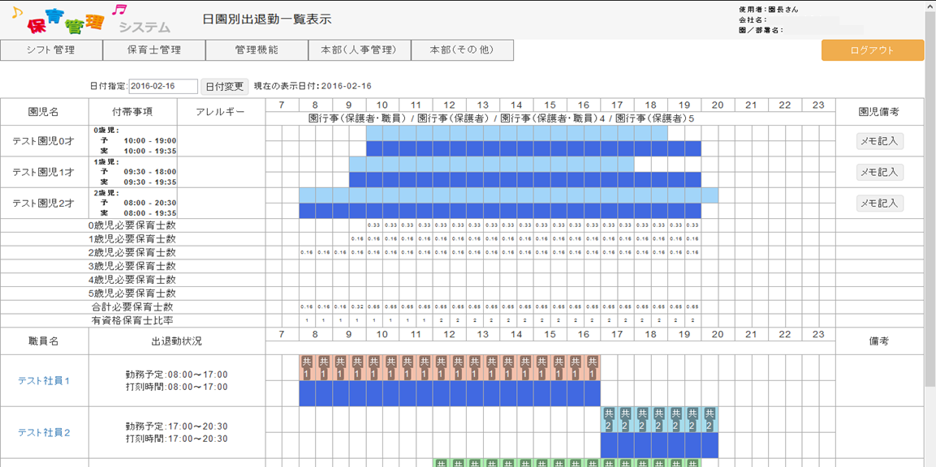
Task: Open the 管理機能 menu
Action: [257, 50]
